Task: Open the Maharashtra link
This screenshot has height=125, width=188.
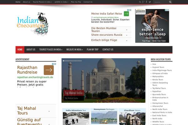Action: [158, 77]
